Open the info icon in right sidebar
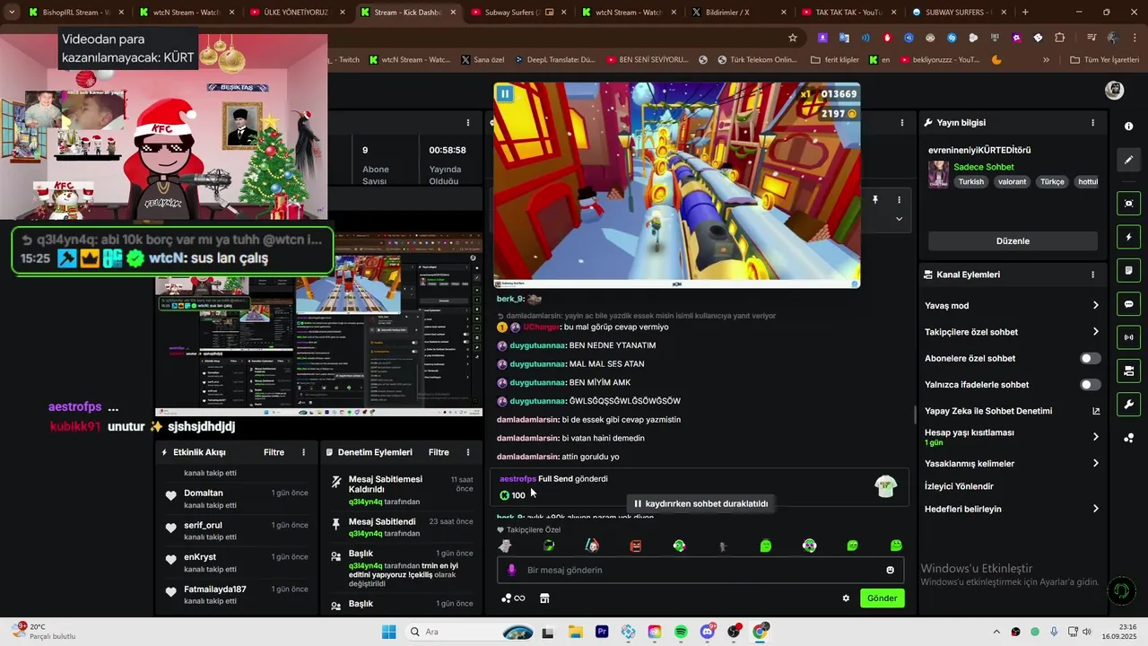 pos(1128,127)
